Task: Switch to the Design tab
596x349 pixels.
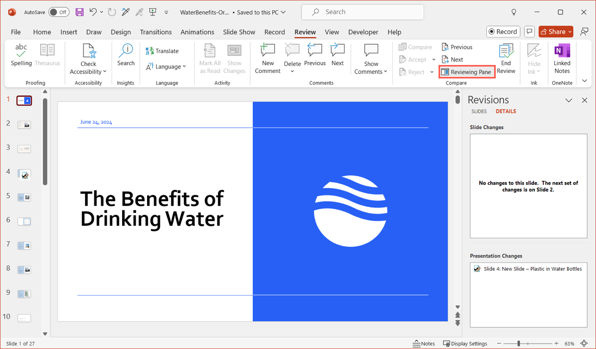Action: click(x=121, y=32)
